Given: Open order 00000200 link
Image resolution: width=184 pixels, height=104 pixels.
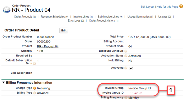Looking at the screenshot, I should tap(44, 42).
